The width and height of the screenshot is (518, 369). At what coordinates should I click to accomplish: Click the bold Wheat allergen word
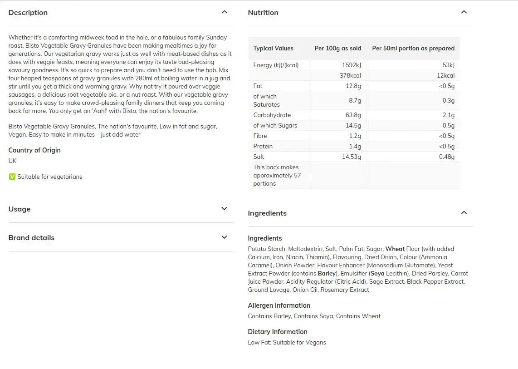395,249
